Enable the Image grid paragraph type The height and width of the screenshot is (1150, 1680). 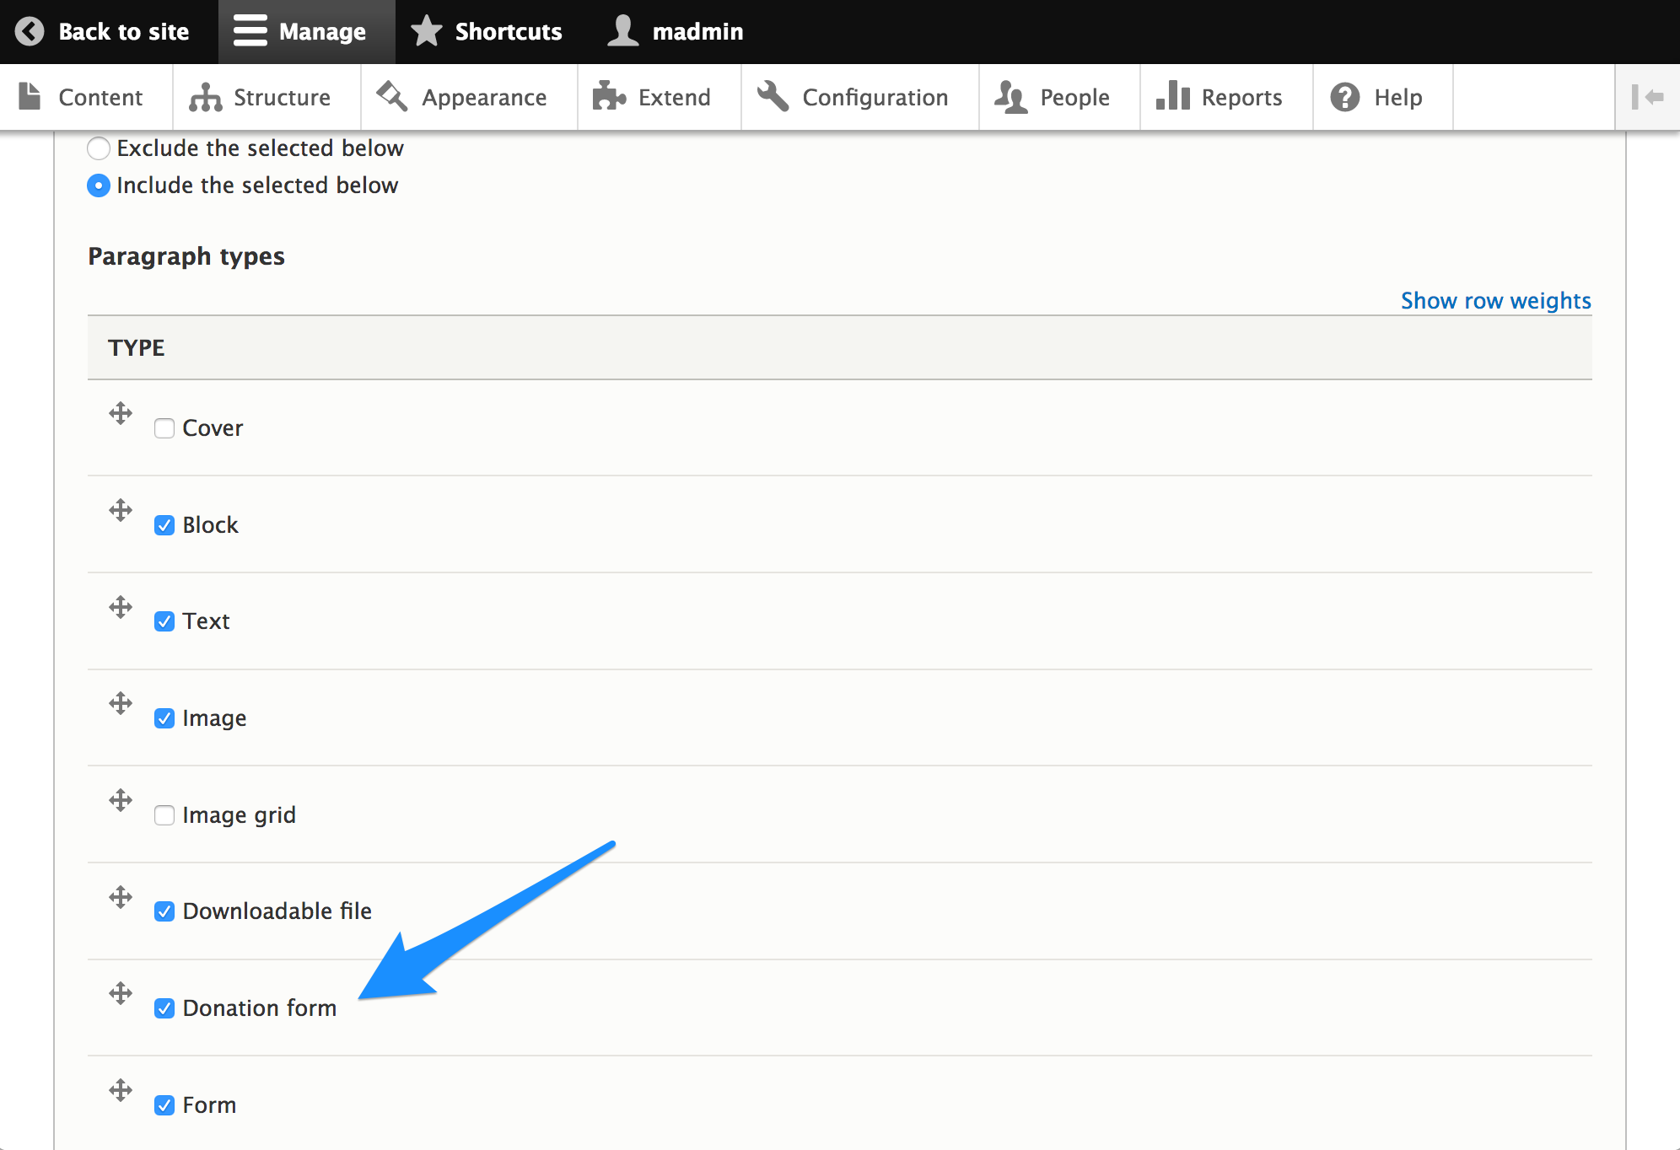[x=164, y=815]
